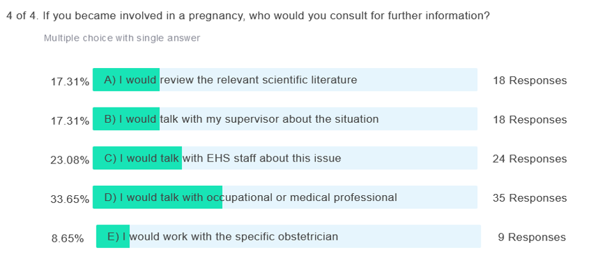Image resolution: width=596 pixels, height=262 pixels.
Task: Select option C talk with EHS staff bar
Action: [285, 158]
